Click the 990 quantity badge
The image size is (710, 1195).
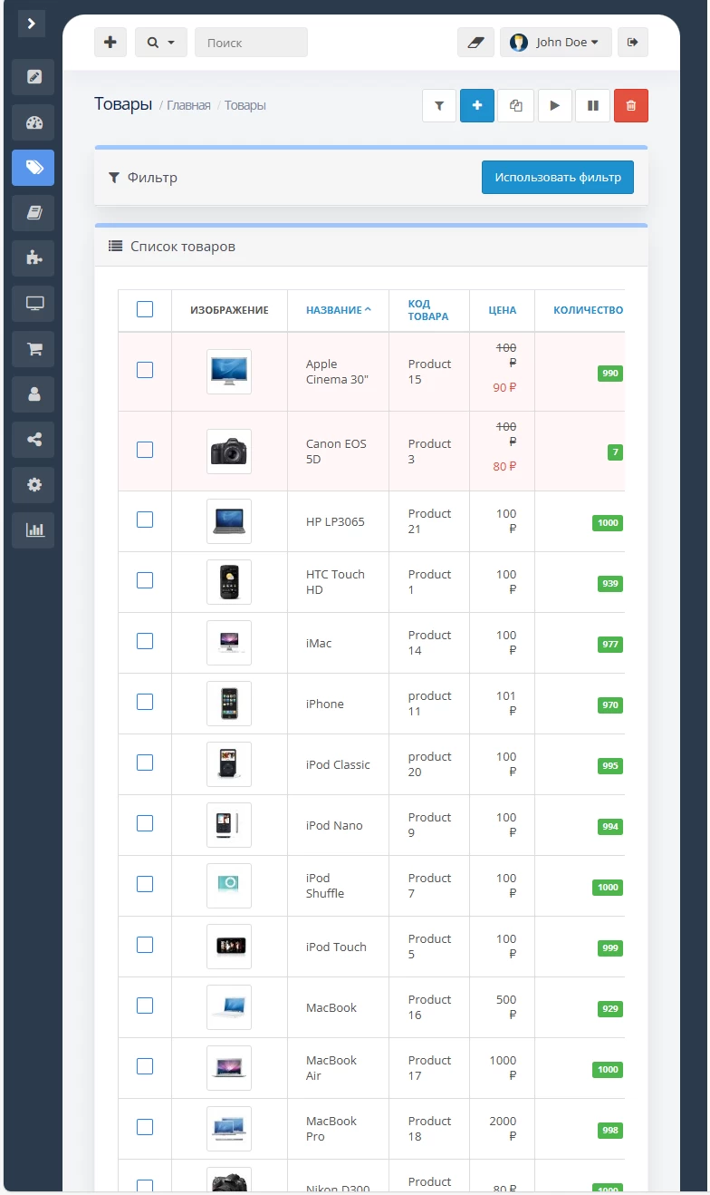[610, 374]
